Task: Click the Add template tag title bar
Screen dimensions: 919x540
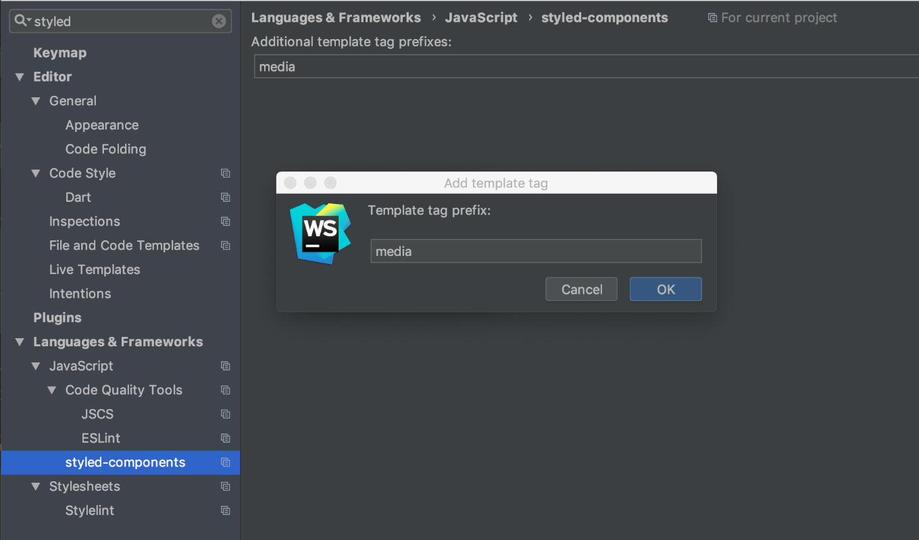Action: pyautogui.click(x=496, y=183)
